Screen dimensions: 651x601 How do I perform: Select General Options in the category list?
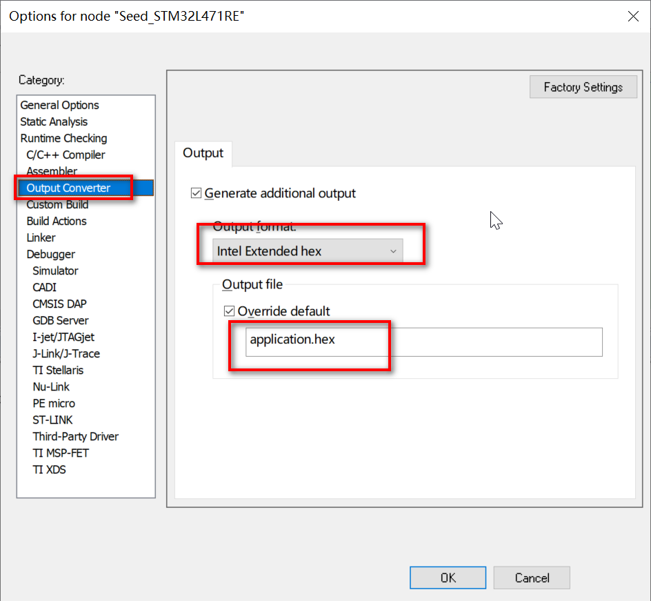pyautogui.click(x=59, y=105)
